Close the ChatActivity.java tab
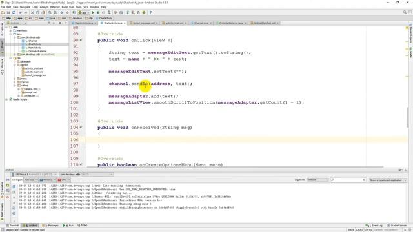This screenshot has height=232, width=413. coord(125,23)
